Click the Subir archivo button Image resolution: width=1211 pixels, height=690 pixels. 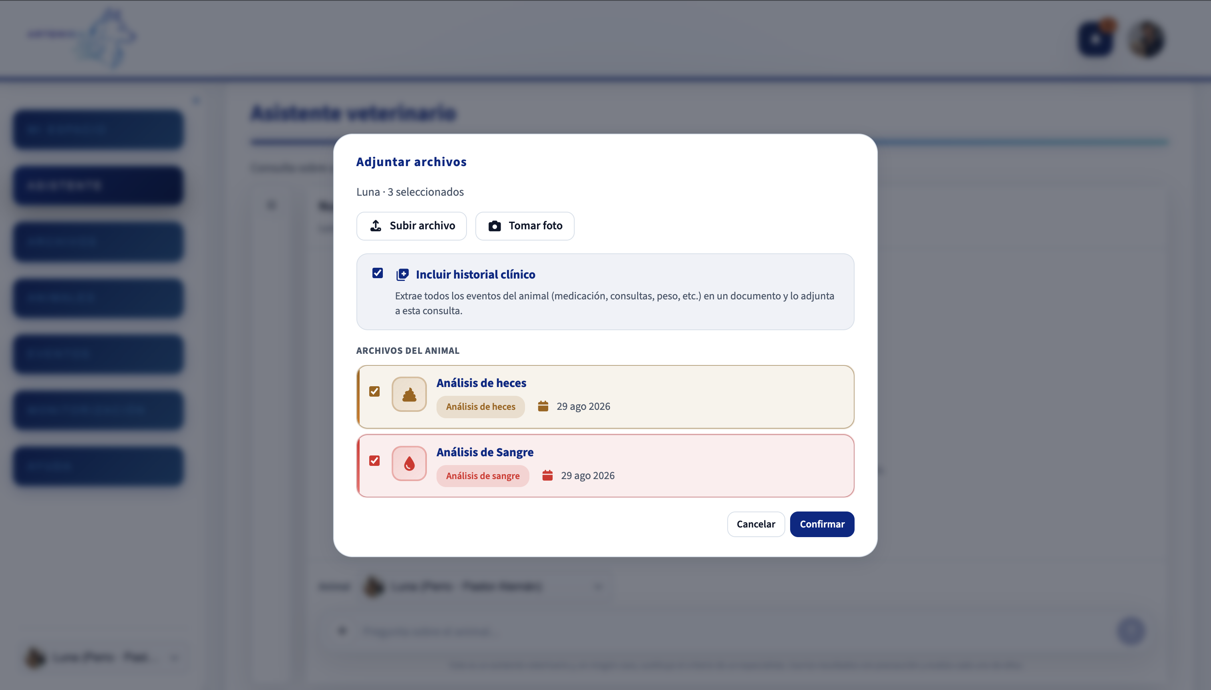[412, 226]
